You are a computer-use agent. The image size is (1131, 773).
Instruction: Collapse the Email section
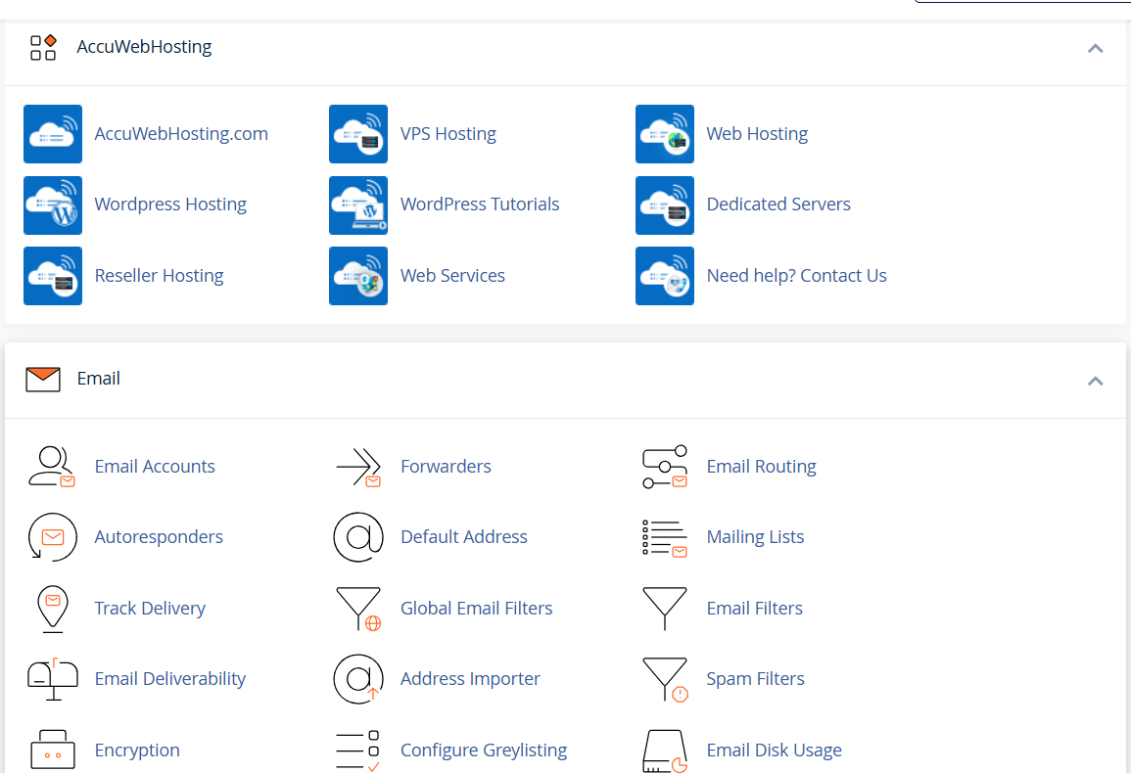coord(1095,381)
